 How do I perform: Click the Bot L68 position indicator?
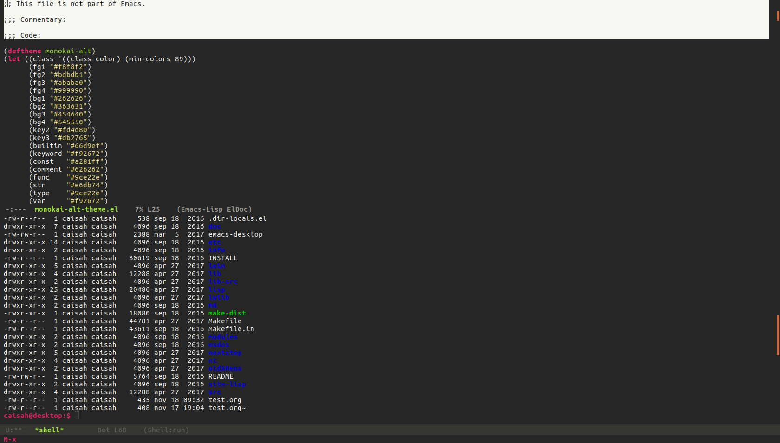coord(112,430)
